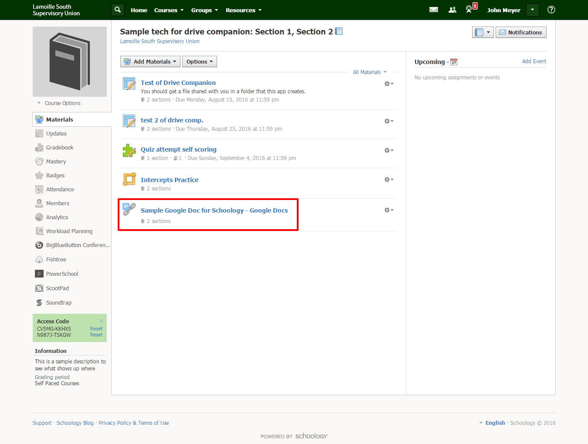Viewport: 588px width, 444px height.
Task: Open the Resources menu
Action: tap(244, 10)
